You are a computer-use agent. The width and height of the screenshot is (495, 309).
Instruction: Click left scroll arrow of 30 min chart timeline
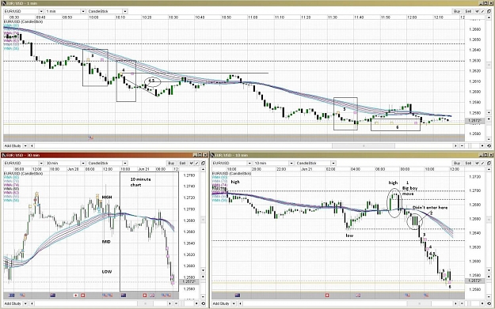[32, 303]
